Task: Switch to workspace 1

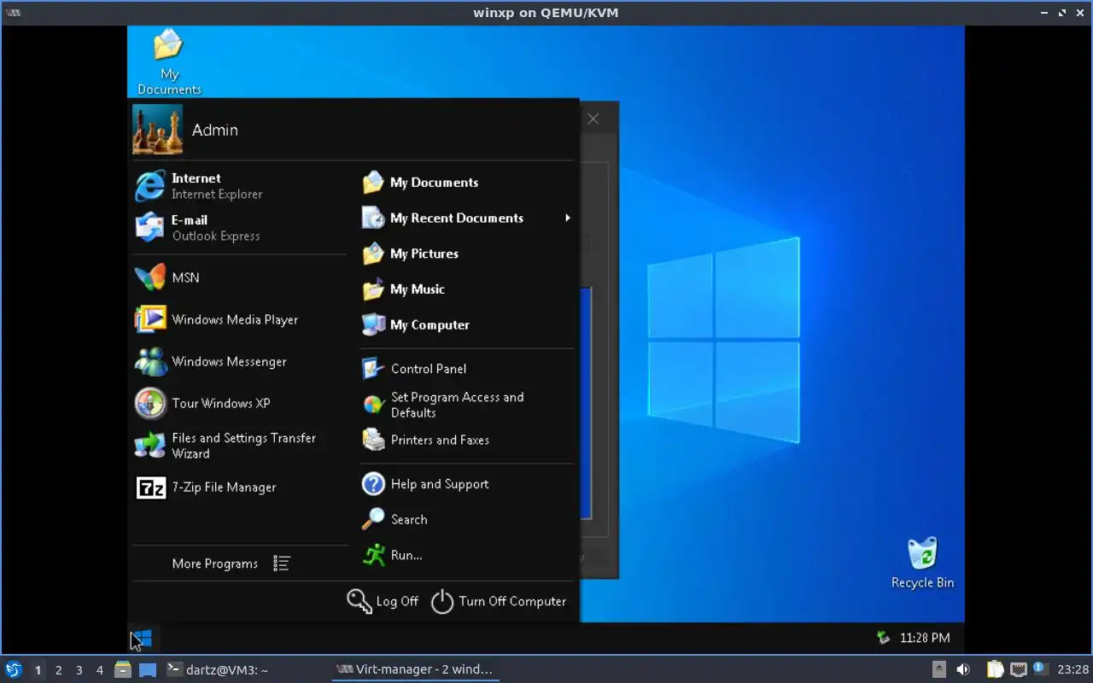Action: click(38, 670)
